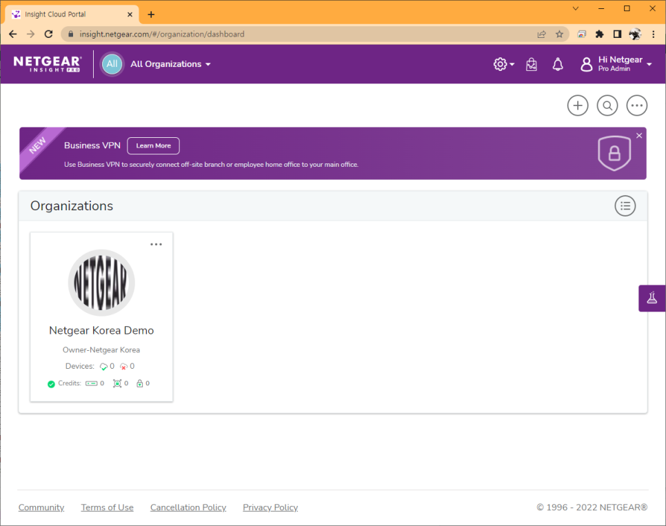This screenshot has height=526, width=666.
Task: Open the Hi Netgear account menu
Action: (x=616, y=64)
